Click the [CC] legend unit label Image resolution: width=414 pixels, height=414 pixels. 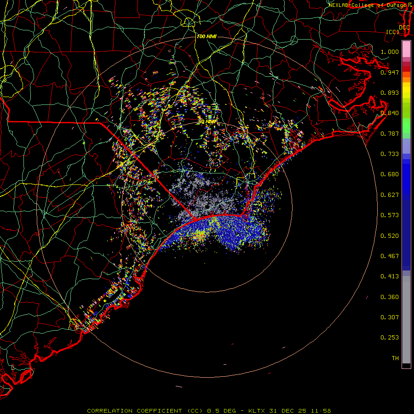point(393,32)
